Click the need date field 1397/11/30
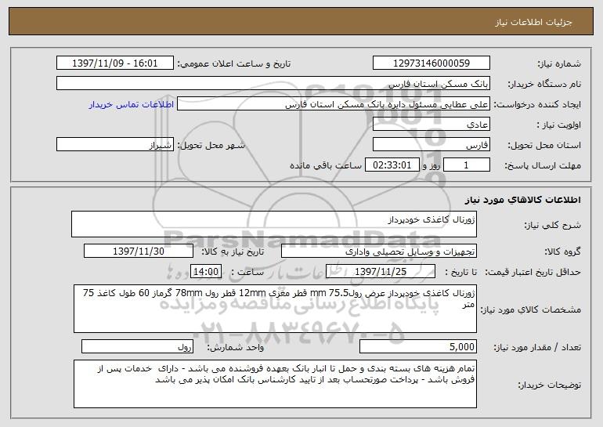The image size is (603, 427). tap(139, 251)
